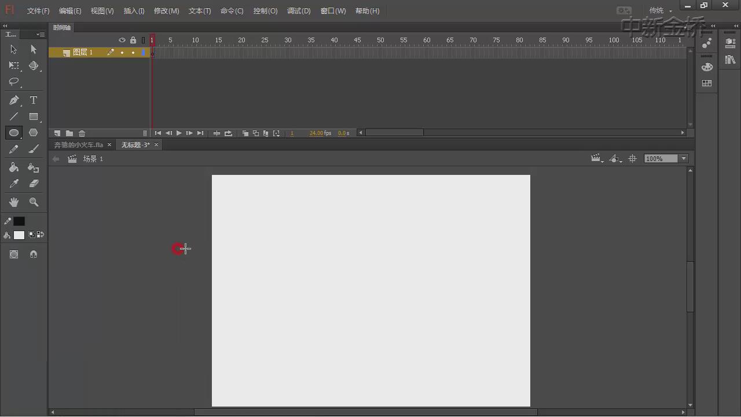The image size is (741, 417).
Task: Play the timeline
Action: (179, 133)
